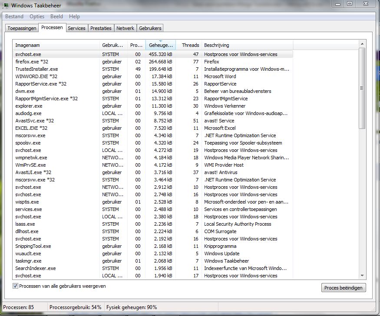
Task: Open the Beeld menu
Action: point(56,16)
